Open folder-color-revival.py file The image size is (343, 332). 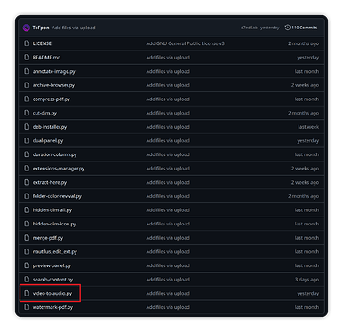57,196
